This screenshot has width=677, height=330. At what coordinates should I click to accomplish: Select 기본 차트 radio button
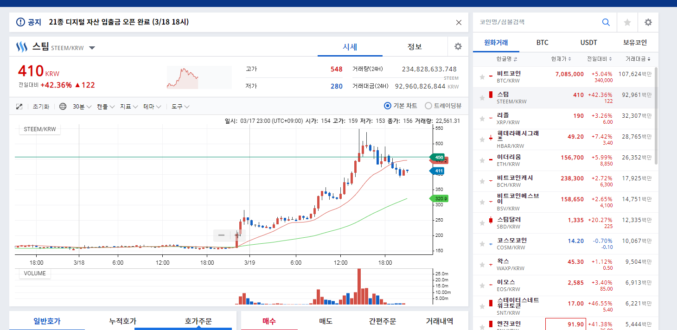coord(388,106)
